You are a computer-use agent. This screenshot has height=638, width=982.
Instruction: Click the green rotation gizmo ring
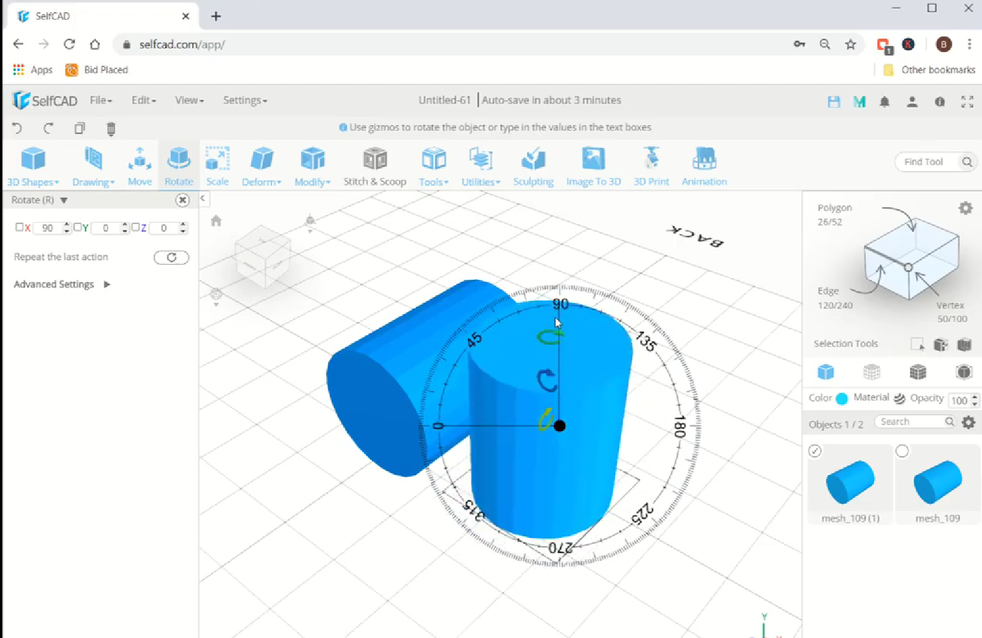point(548,337)
